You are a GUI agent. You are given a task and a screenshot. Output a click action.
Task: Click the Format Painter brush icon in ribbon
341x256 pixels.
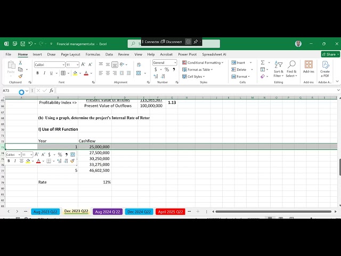pos(20,76)
